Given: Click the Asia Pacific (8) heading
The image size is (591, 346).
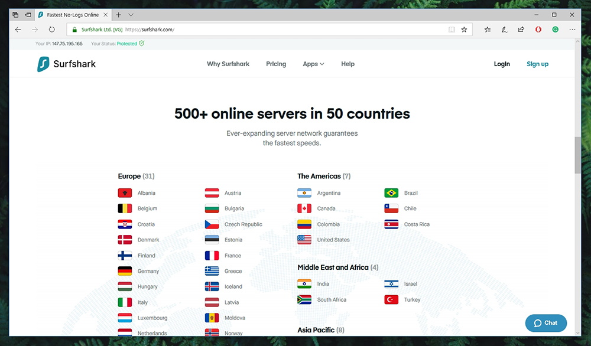Looking at the screenshot, I should 321,330.
